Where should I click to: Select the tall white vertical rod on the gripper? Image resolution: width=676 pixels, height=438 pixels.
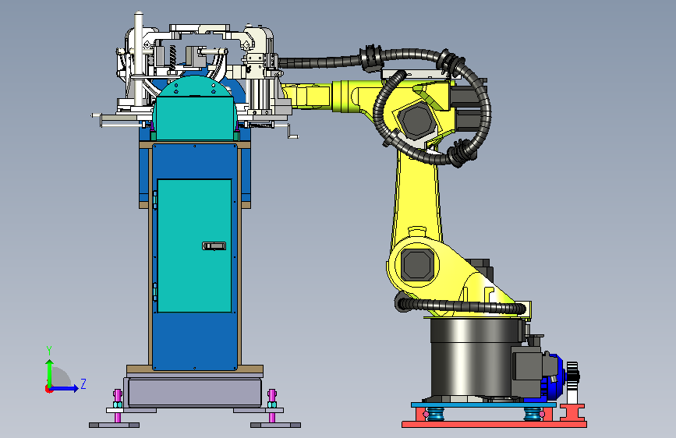tap(138, 58)
